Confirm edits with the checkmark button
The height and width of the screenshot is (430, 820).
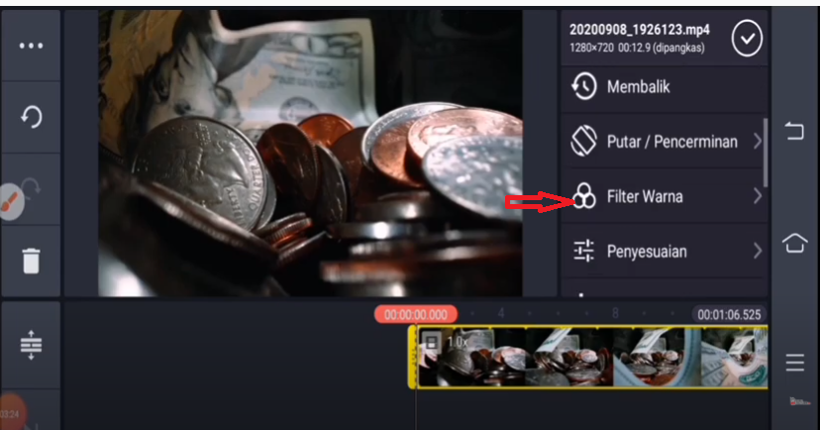[x=746, y=39]
